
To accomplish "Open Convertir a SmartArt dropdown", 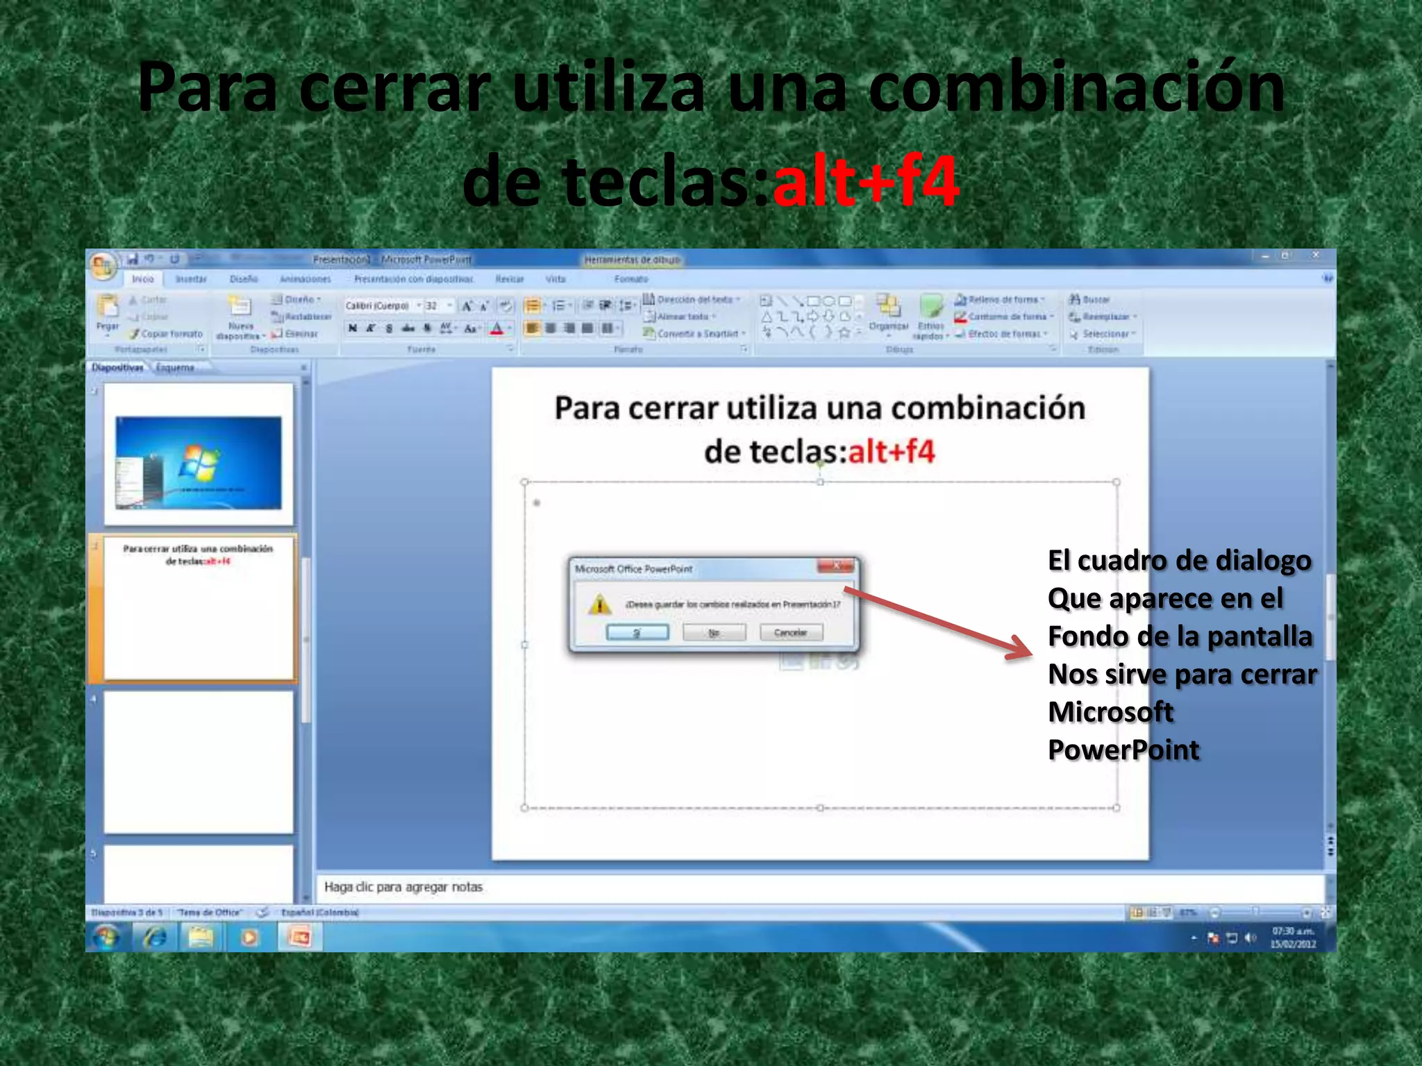I will pos(694,334).
